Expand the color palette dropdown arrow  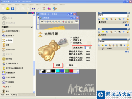pos(78,72)
